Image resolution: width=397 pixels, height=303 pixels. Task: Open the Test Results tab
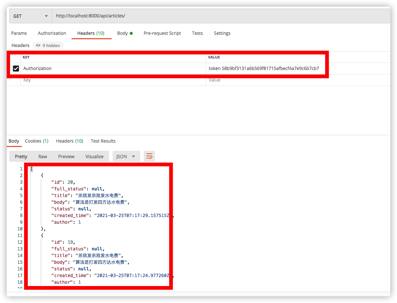coord(103,141)
